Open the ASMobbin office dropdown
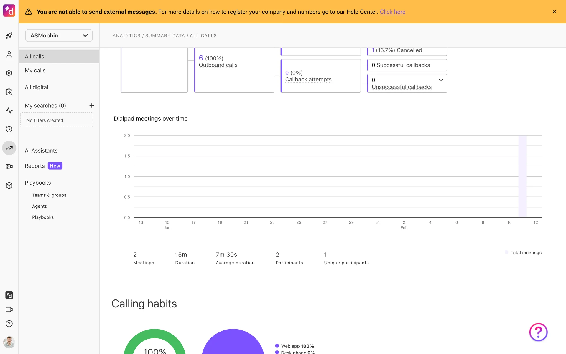Image resolution: width=566 pixels, height=354 pixels. click(x=59, y=35)
